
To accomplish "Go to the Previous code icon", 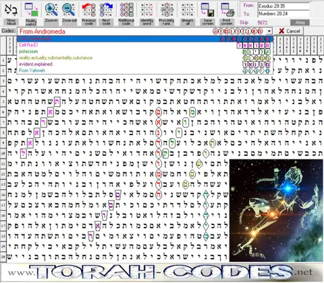I will pos(88,9).
